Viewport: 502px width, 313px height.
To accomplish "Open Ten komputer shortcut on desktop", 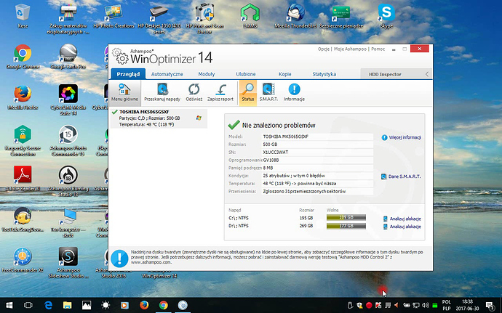I will (x=68, y=222).
